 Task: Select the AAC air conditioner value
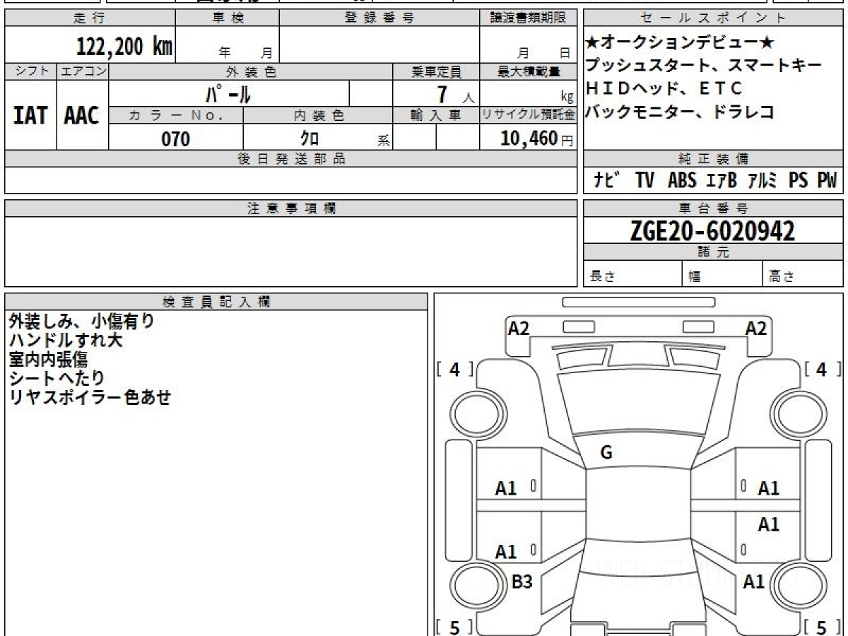point(83,115)
